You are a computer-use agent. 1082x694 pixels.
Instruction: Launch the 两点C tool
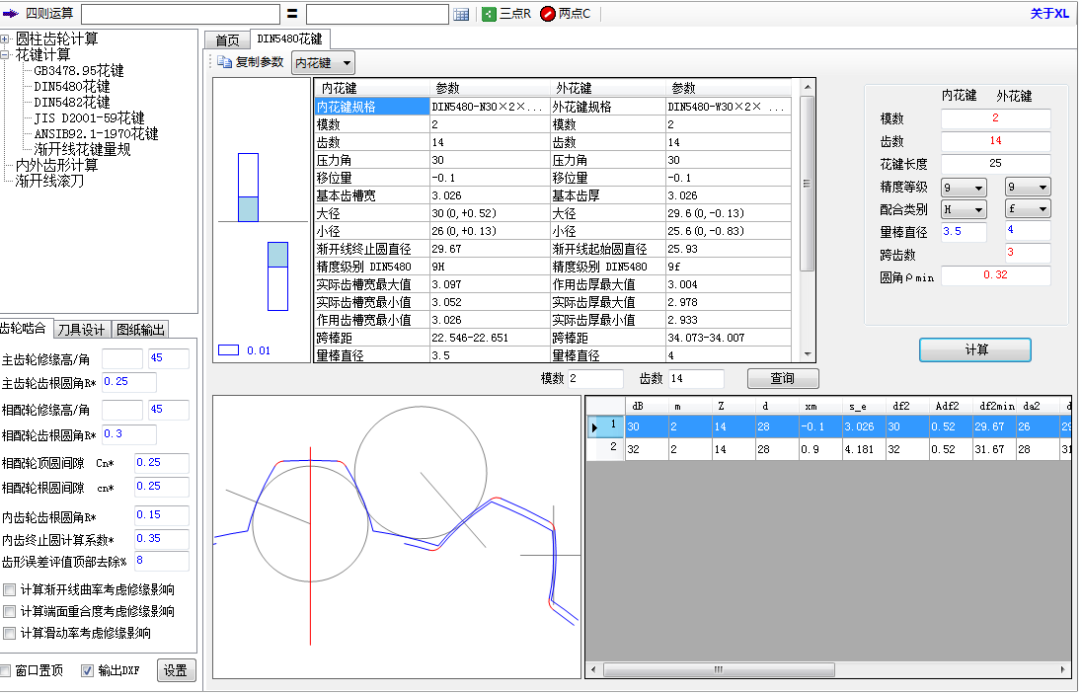coord(566,14)
